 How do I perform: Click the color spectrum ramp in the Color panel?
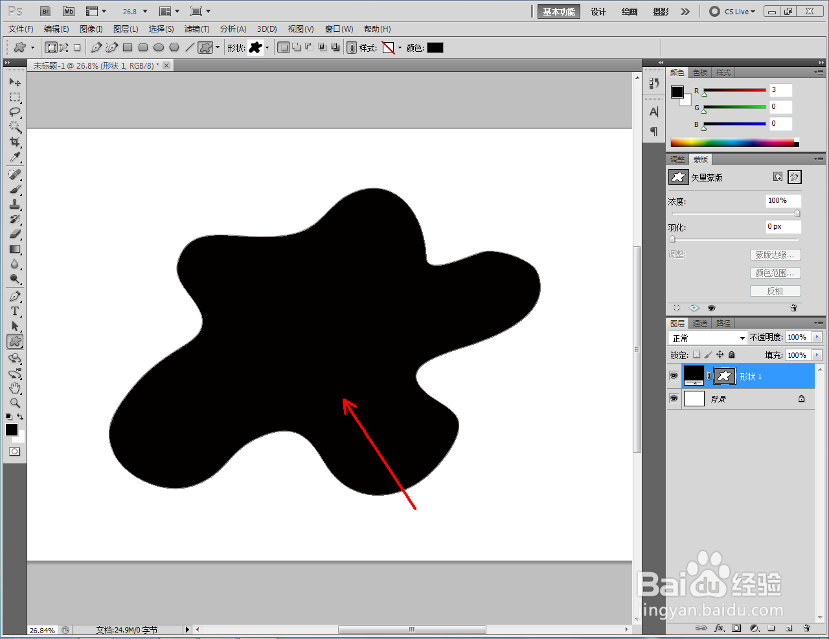(x=734, y=143)
